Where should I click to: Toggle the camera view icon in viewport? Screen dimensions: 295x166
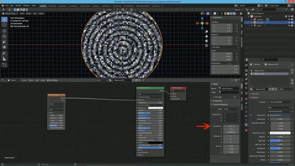click(x=206, y=41)
